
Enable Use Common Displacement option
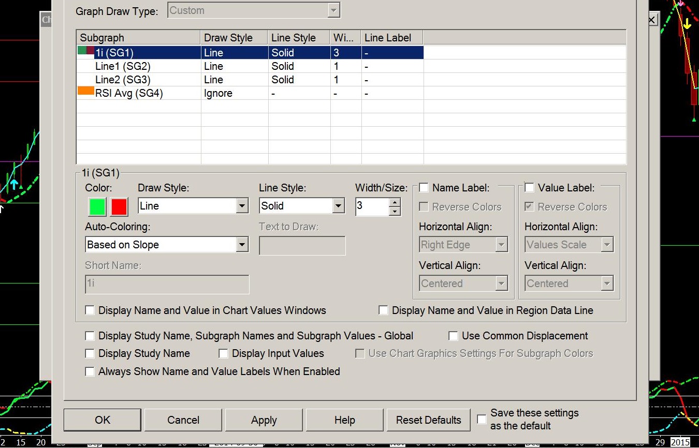click(x=454, y=336)
